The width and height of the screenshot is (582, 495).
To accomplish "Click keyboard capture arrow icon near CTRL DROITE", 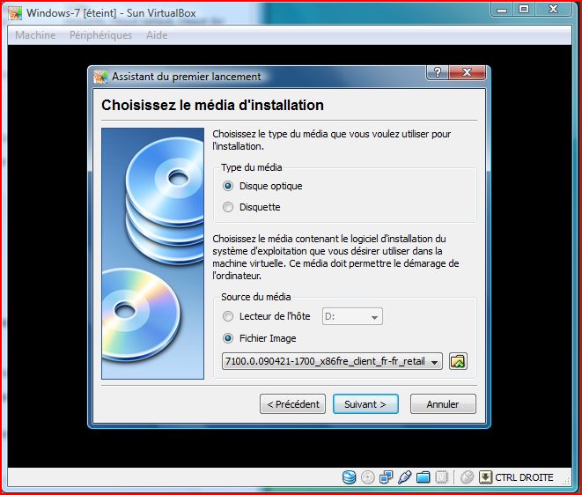I will [485, 477].
